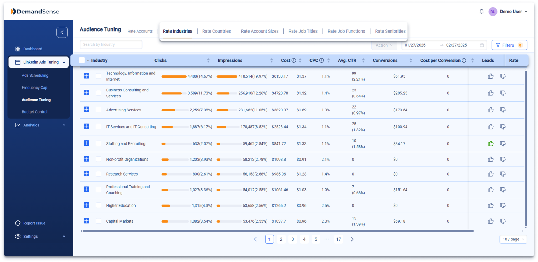
Task: Check the checkbox for Capital Markets row
Action: (99, 221)
